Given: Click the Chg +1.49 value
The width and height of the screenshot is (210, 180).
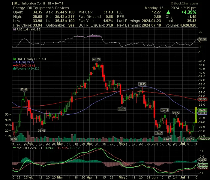Looking at the screenshot, I should tap(192, 17).
